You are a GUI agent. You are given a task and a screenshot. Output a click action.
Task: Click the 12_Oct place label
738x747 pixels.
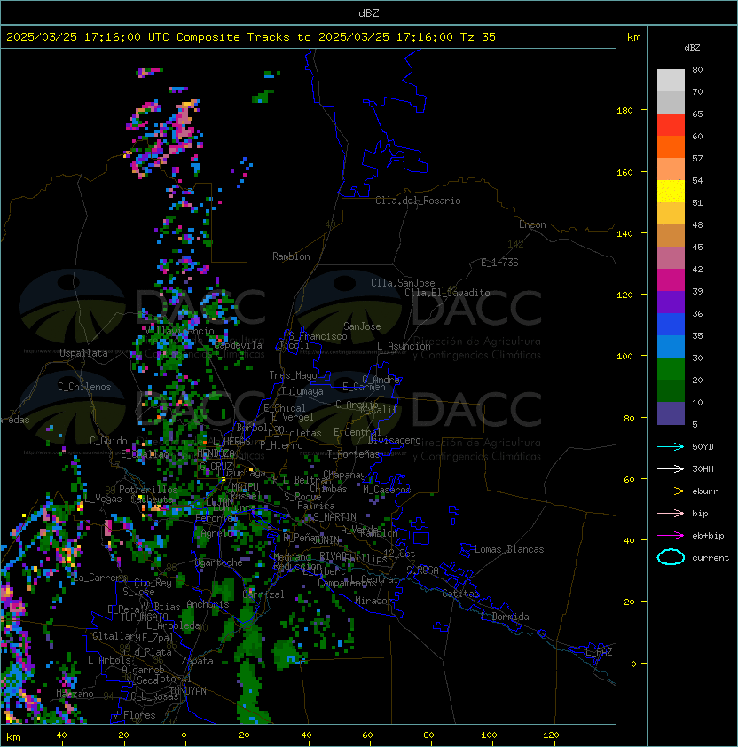(x=399, y=554)
